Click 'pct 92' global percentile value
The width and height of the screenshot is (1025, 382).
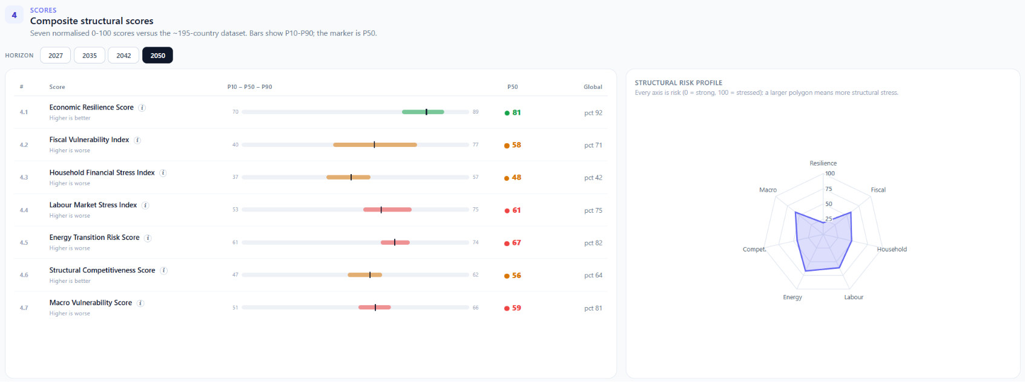(x=593, y=113)
